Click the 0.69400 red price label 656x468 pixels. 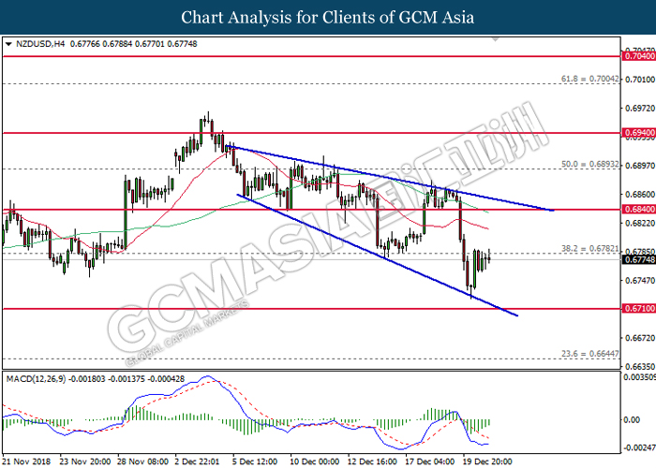click(x=639, y=133)
